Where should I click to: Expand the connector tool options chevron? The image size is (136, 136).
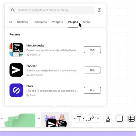[98, 118]
